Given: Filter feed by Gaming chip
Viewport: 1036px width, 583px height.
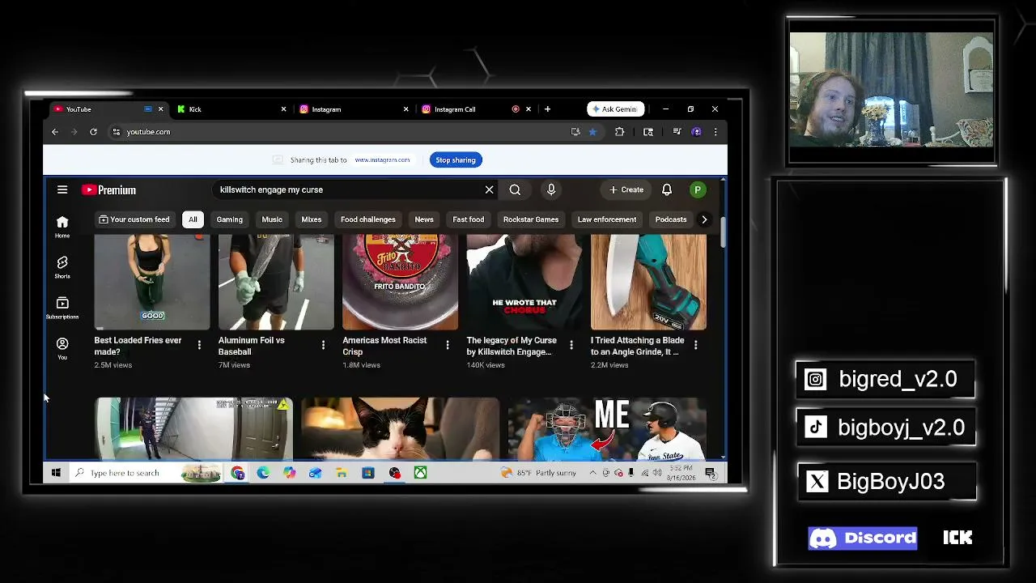Looking at the screenshot, I should click(x=230, y=219).
